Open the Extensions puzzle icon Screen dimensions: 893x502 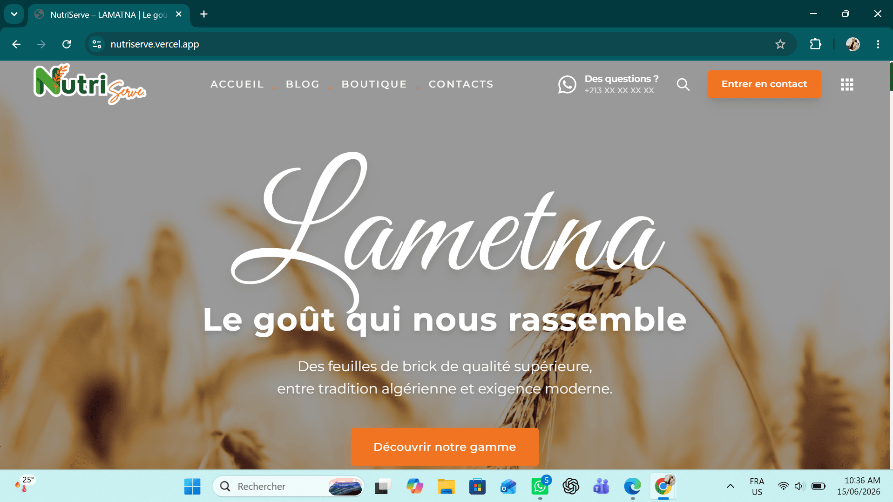tap(815, 44)
